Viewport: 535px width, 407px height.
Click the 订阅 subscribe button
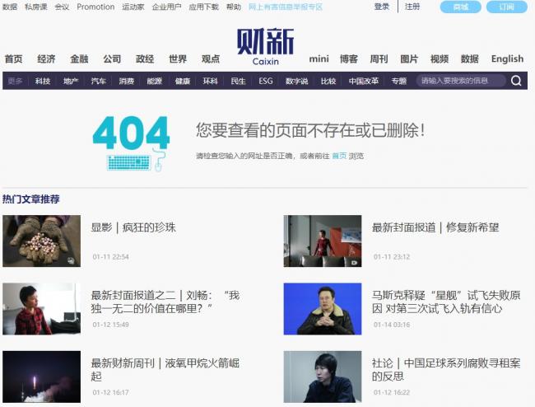click(x=506, y=7)
